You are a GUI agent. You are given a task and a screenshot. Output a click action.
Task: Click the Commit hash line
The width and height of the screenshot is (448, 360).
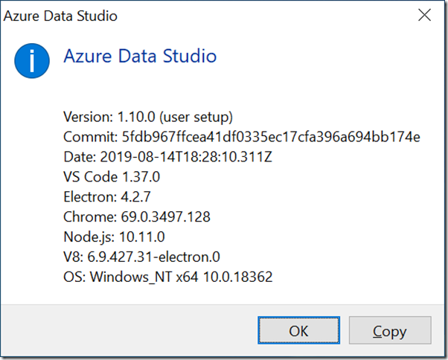point(242,137)
